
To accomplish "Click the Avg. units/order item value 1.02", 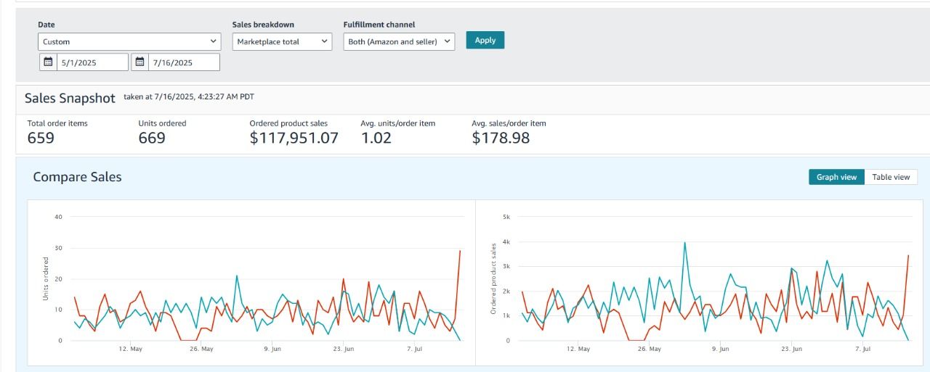I will coord(376,138).
